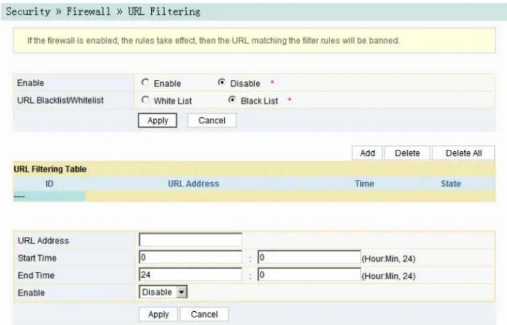Open the Enable dropdown showing Disable

[x=163, y=292]
